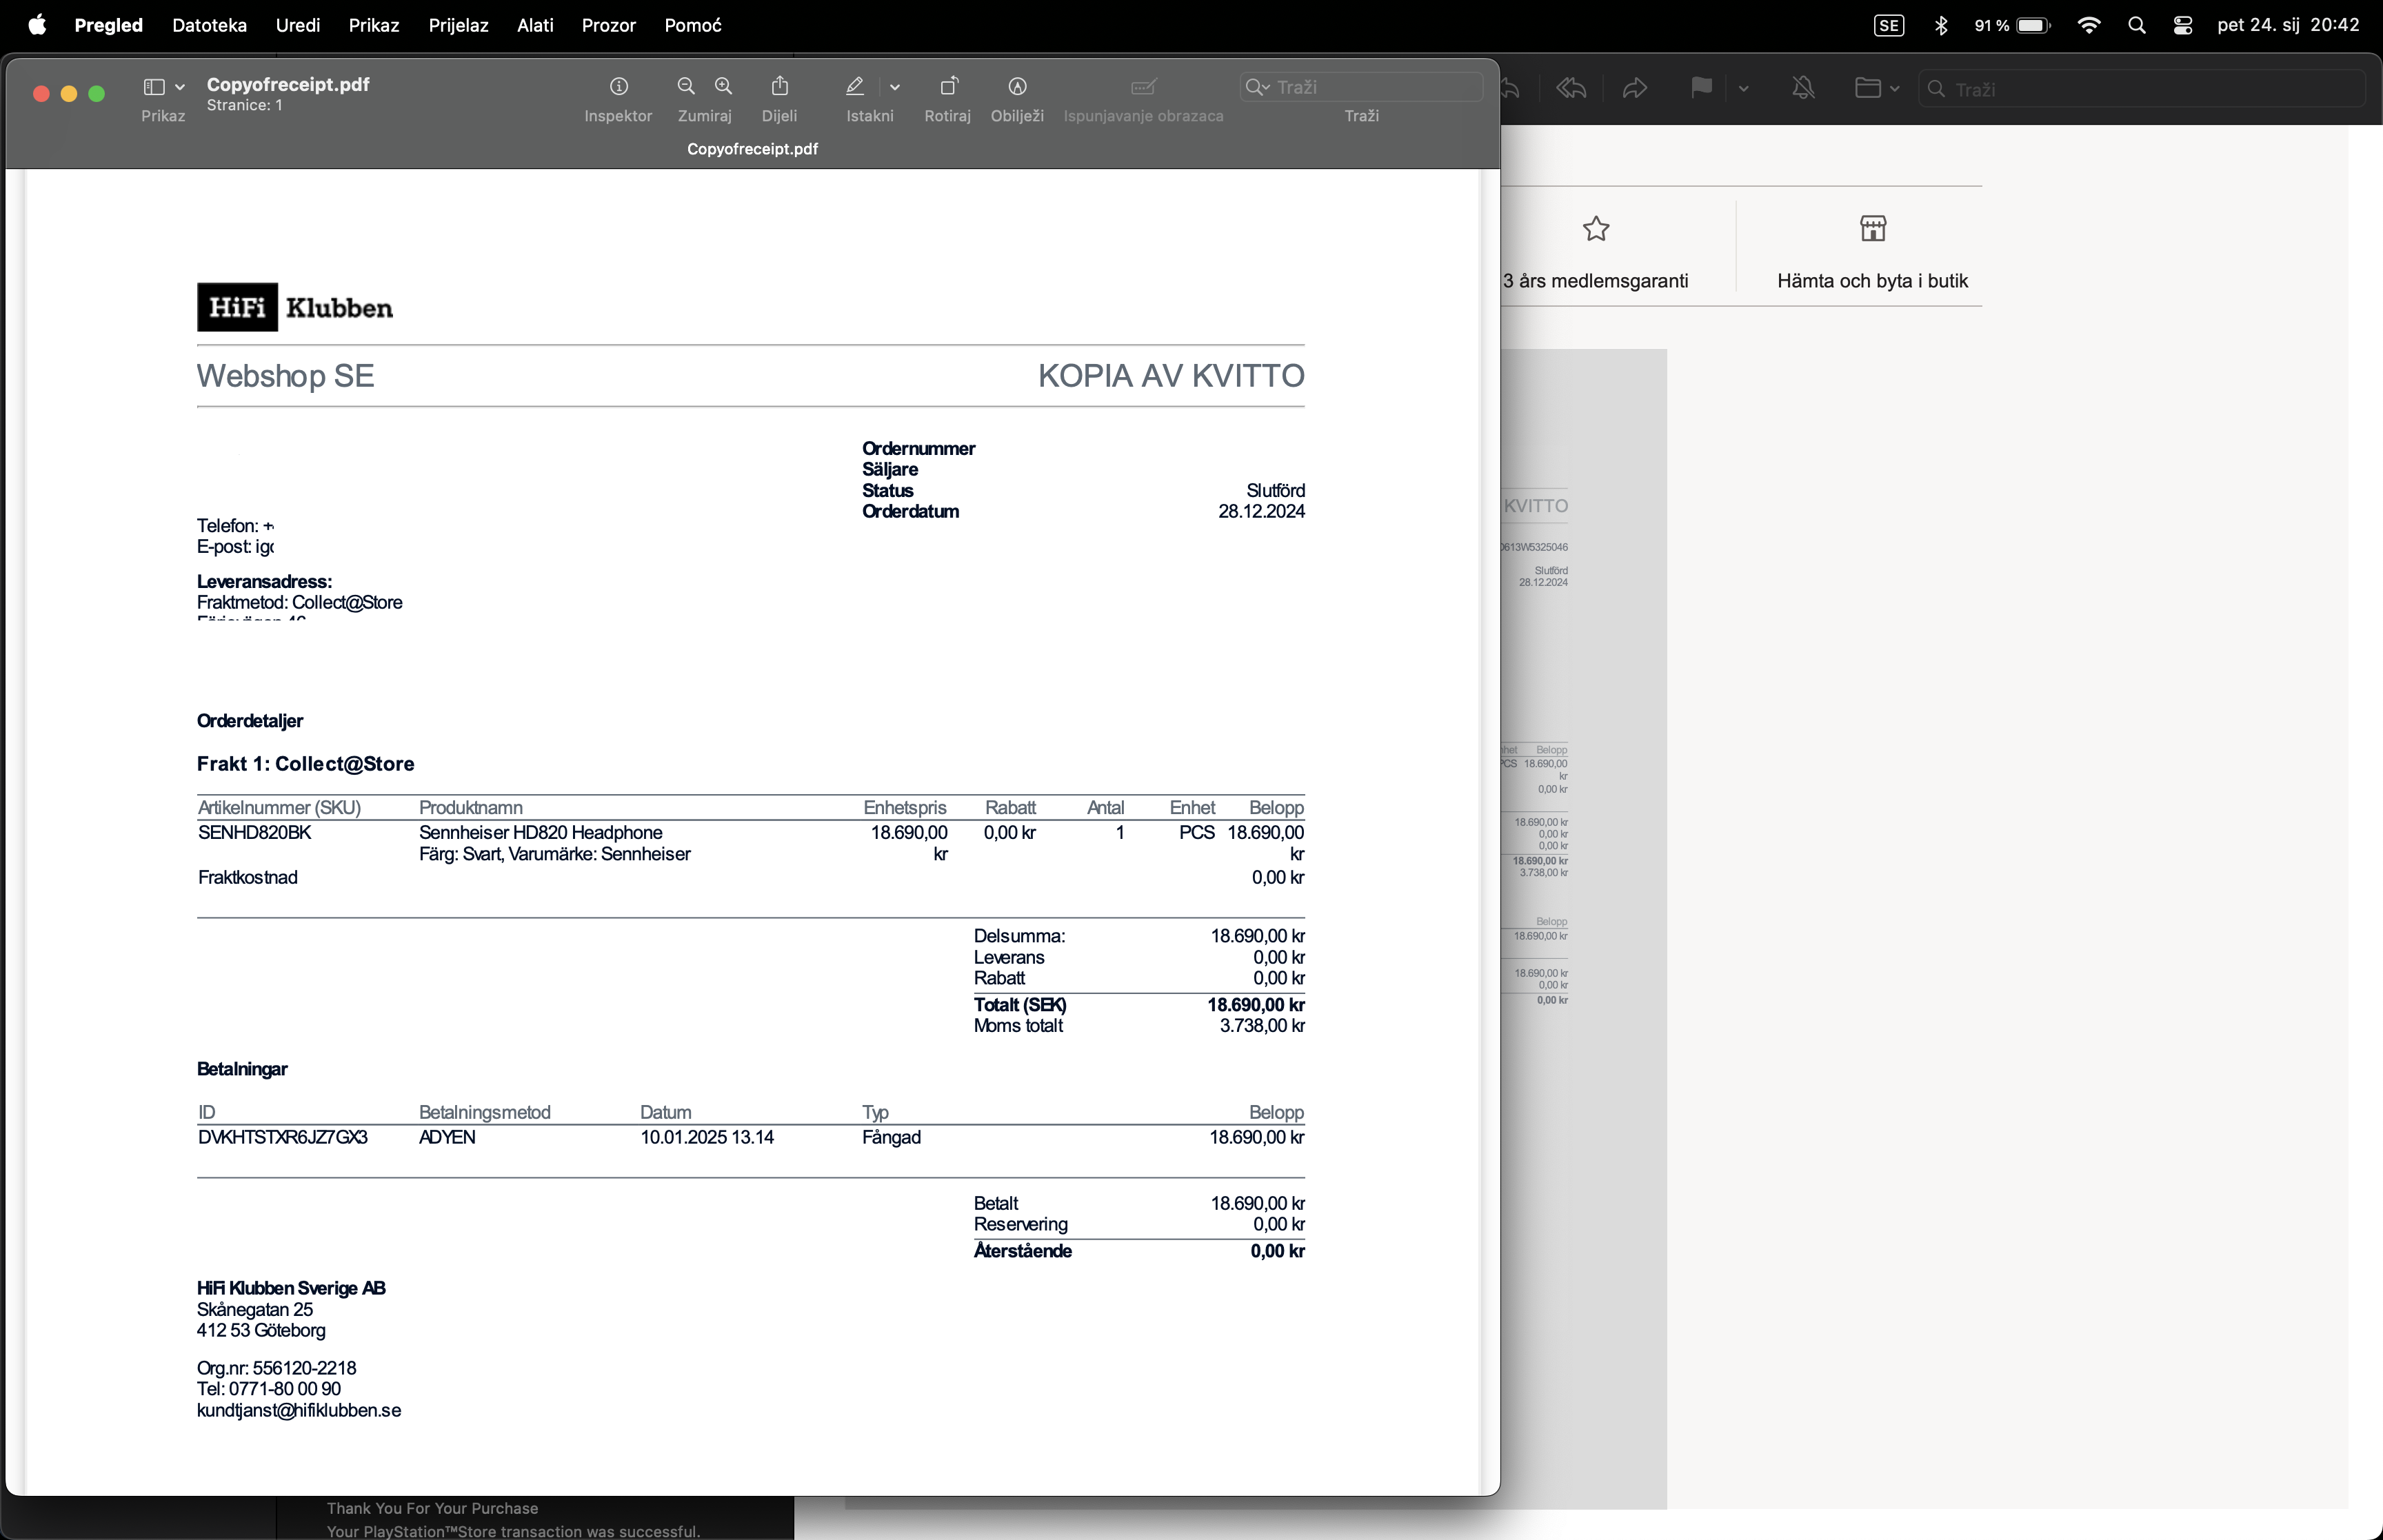Open the Dijeli share menu

pyautogui.click(x=780, y=87)
